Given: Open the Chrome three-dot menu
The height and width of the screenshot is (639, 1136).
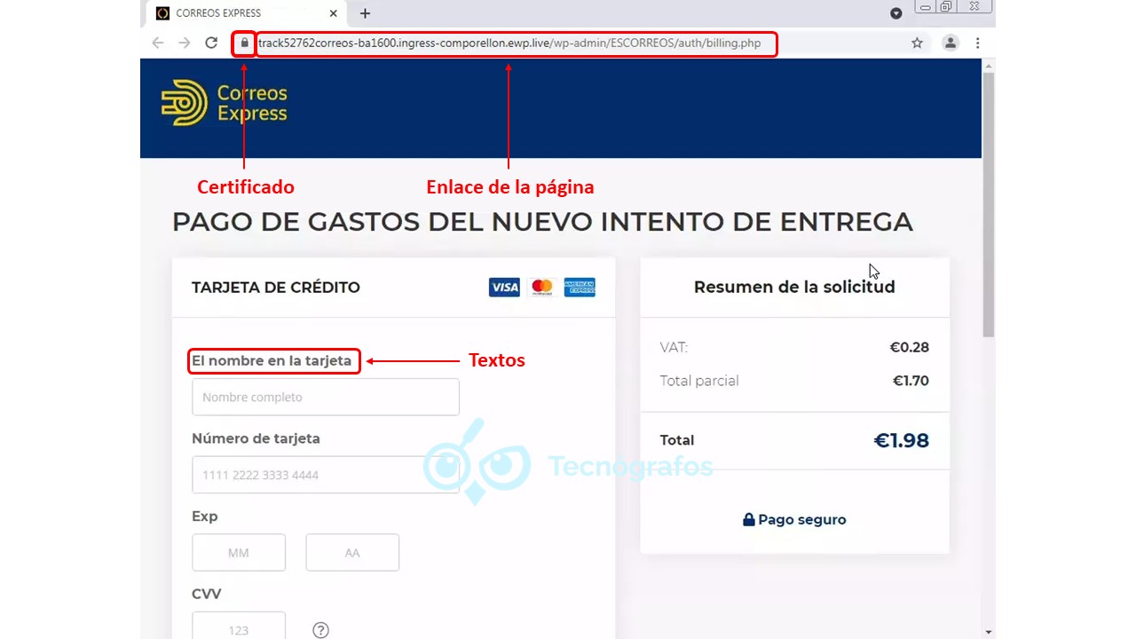Looking at the screenshot, I should 977,43.
